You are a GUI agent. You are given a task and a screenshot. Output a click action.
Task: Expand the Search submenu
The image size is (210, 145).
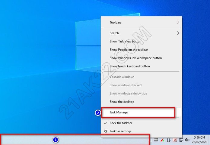pyautogui.click(x=142, y=33)
